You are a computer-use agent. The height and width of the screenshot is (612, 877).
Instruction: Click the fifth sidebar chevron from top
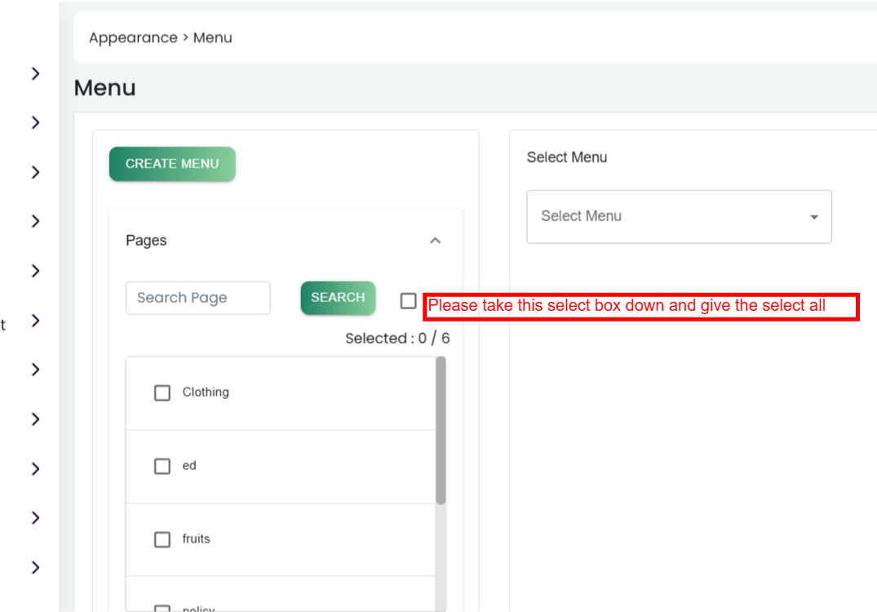(35, 271)
